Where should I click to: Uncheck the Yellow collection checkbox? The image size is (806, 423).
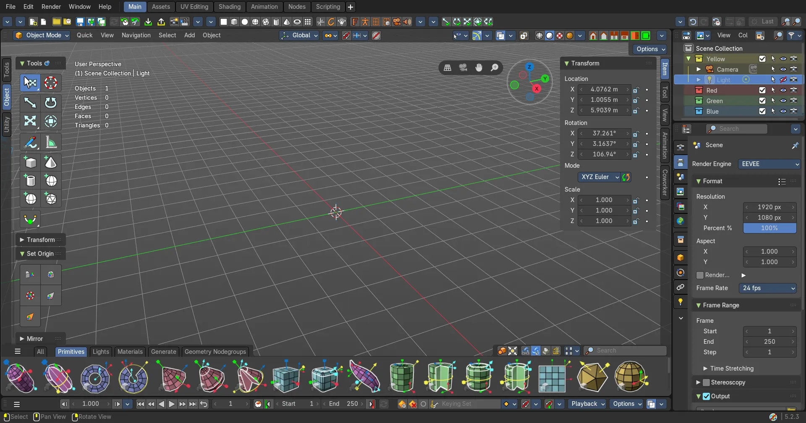[x=762, y=59]
